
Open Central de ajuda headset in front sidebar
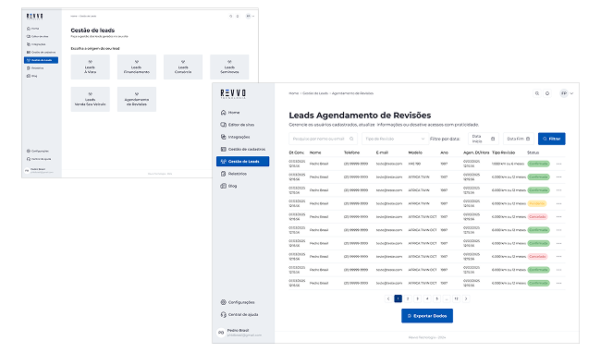(x=224, y=315)
